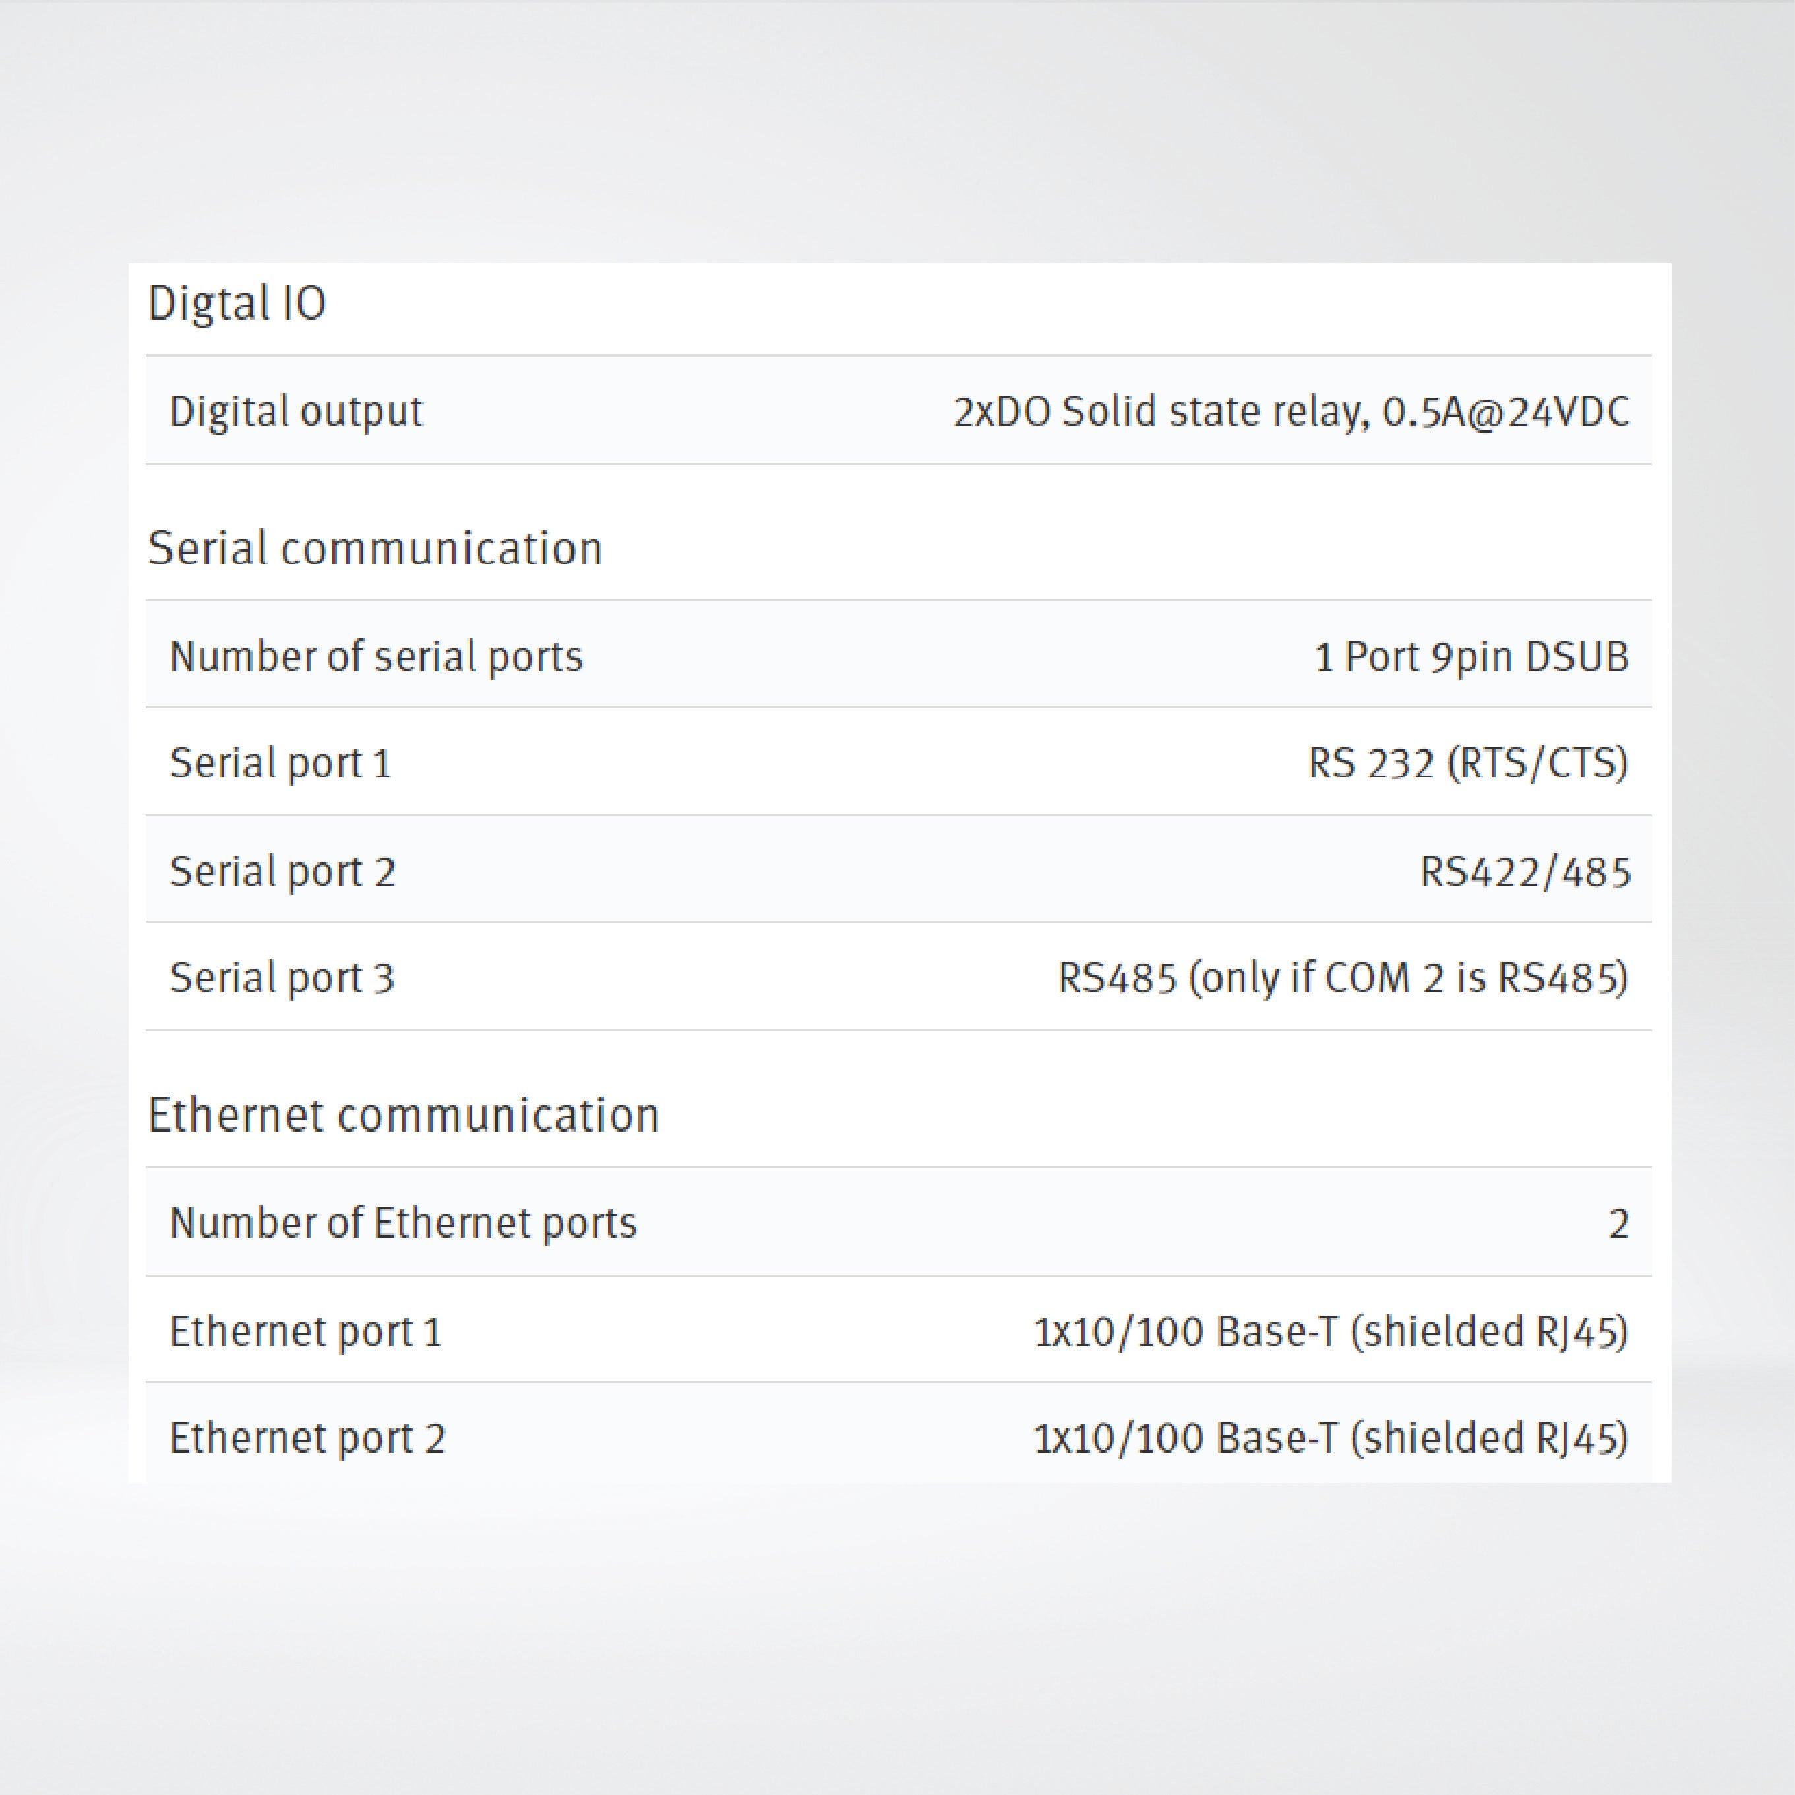Click the 1 Port 9pin DSUB value
The width and height of the screenshot is (1795, 1795).
click(x=1472, y=657)
